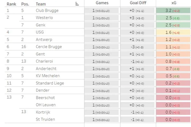
Task: Click Westerlo's green 2.5 xG cell
Action: click(x=173, y=18)
